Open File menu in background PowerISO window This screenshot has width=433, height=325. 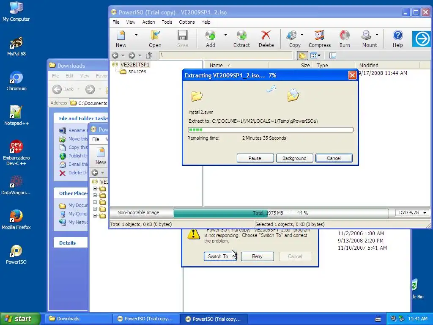tap(96, 139)
